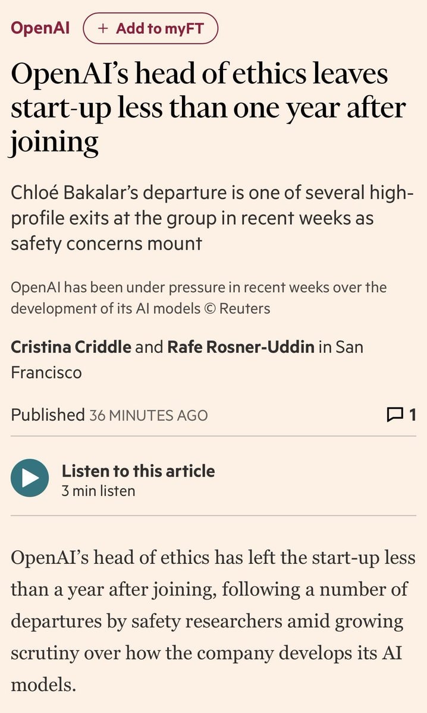Click the opening paragraph of the article body
Viewport: 427px width, 713px height.
coord(213,621)
